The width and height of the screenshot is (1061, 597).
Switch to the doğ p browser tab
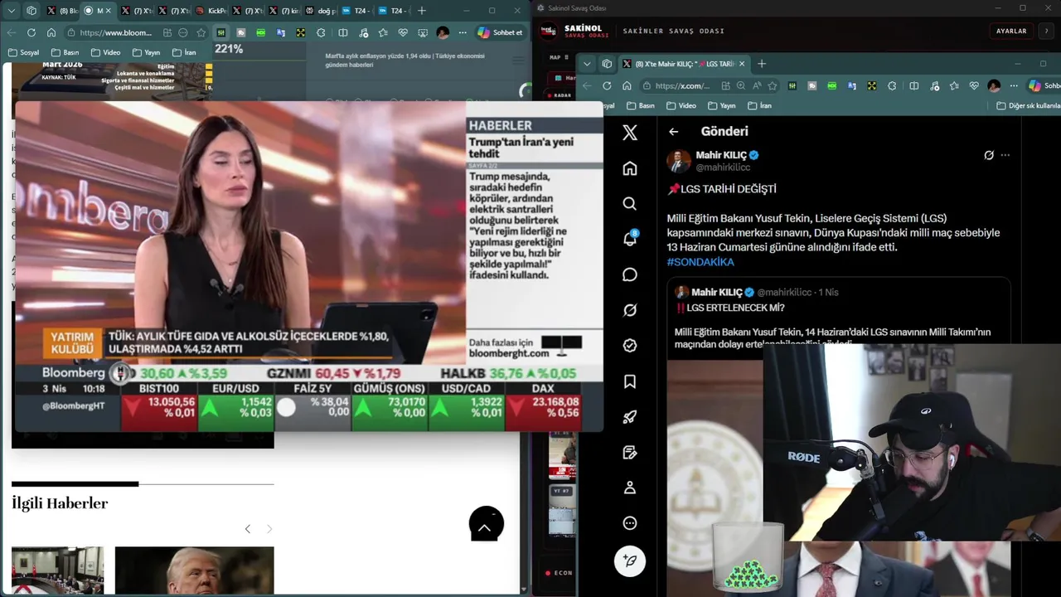pos(322,11)
